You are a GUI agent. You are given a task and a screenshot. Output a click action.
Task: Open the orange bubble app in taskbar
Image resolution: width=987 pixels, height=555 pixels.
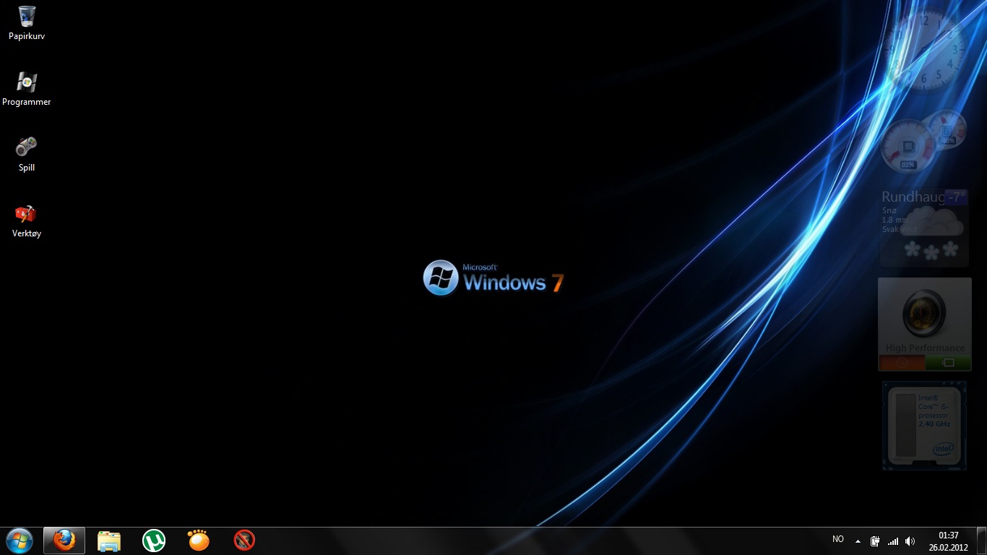coord(199,541)
